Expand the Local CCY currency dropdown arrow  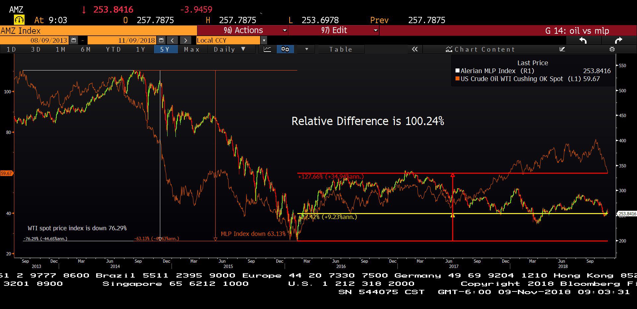click(264, 40)
